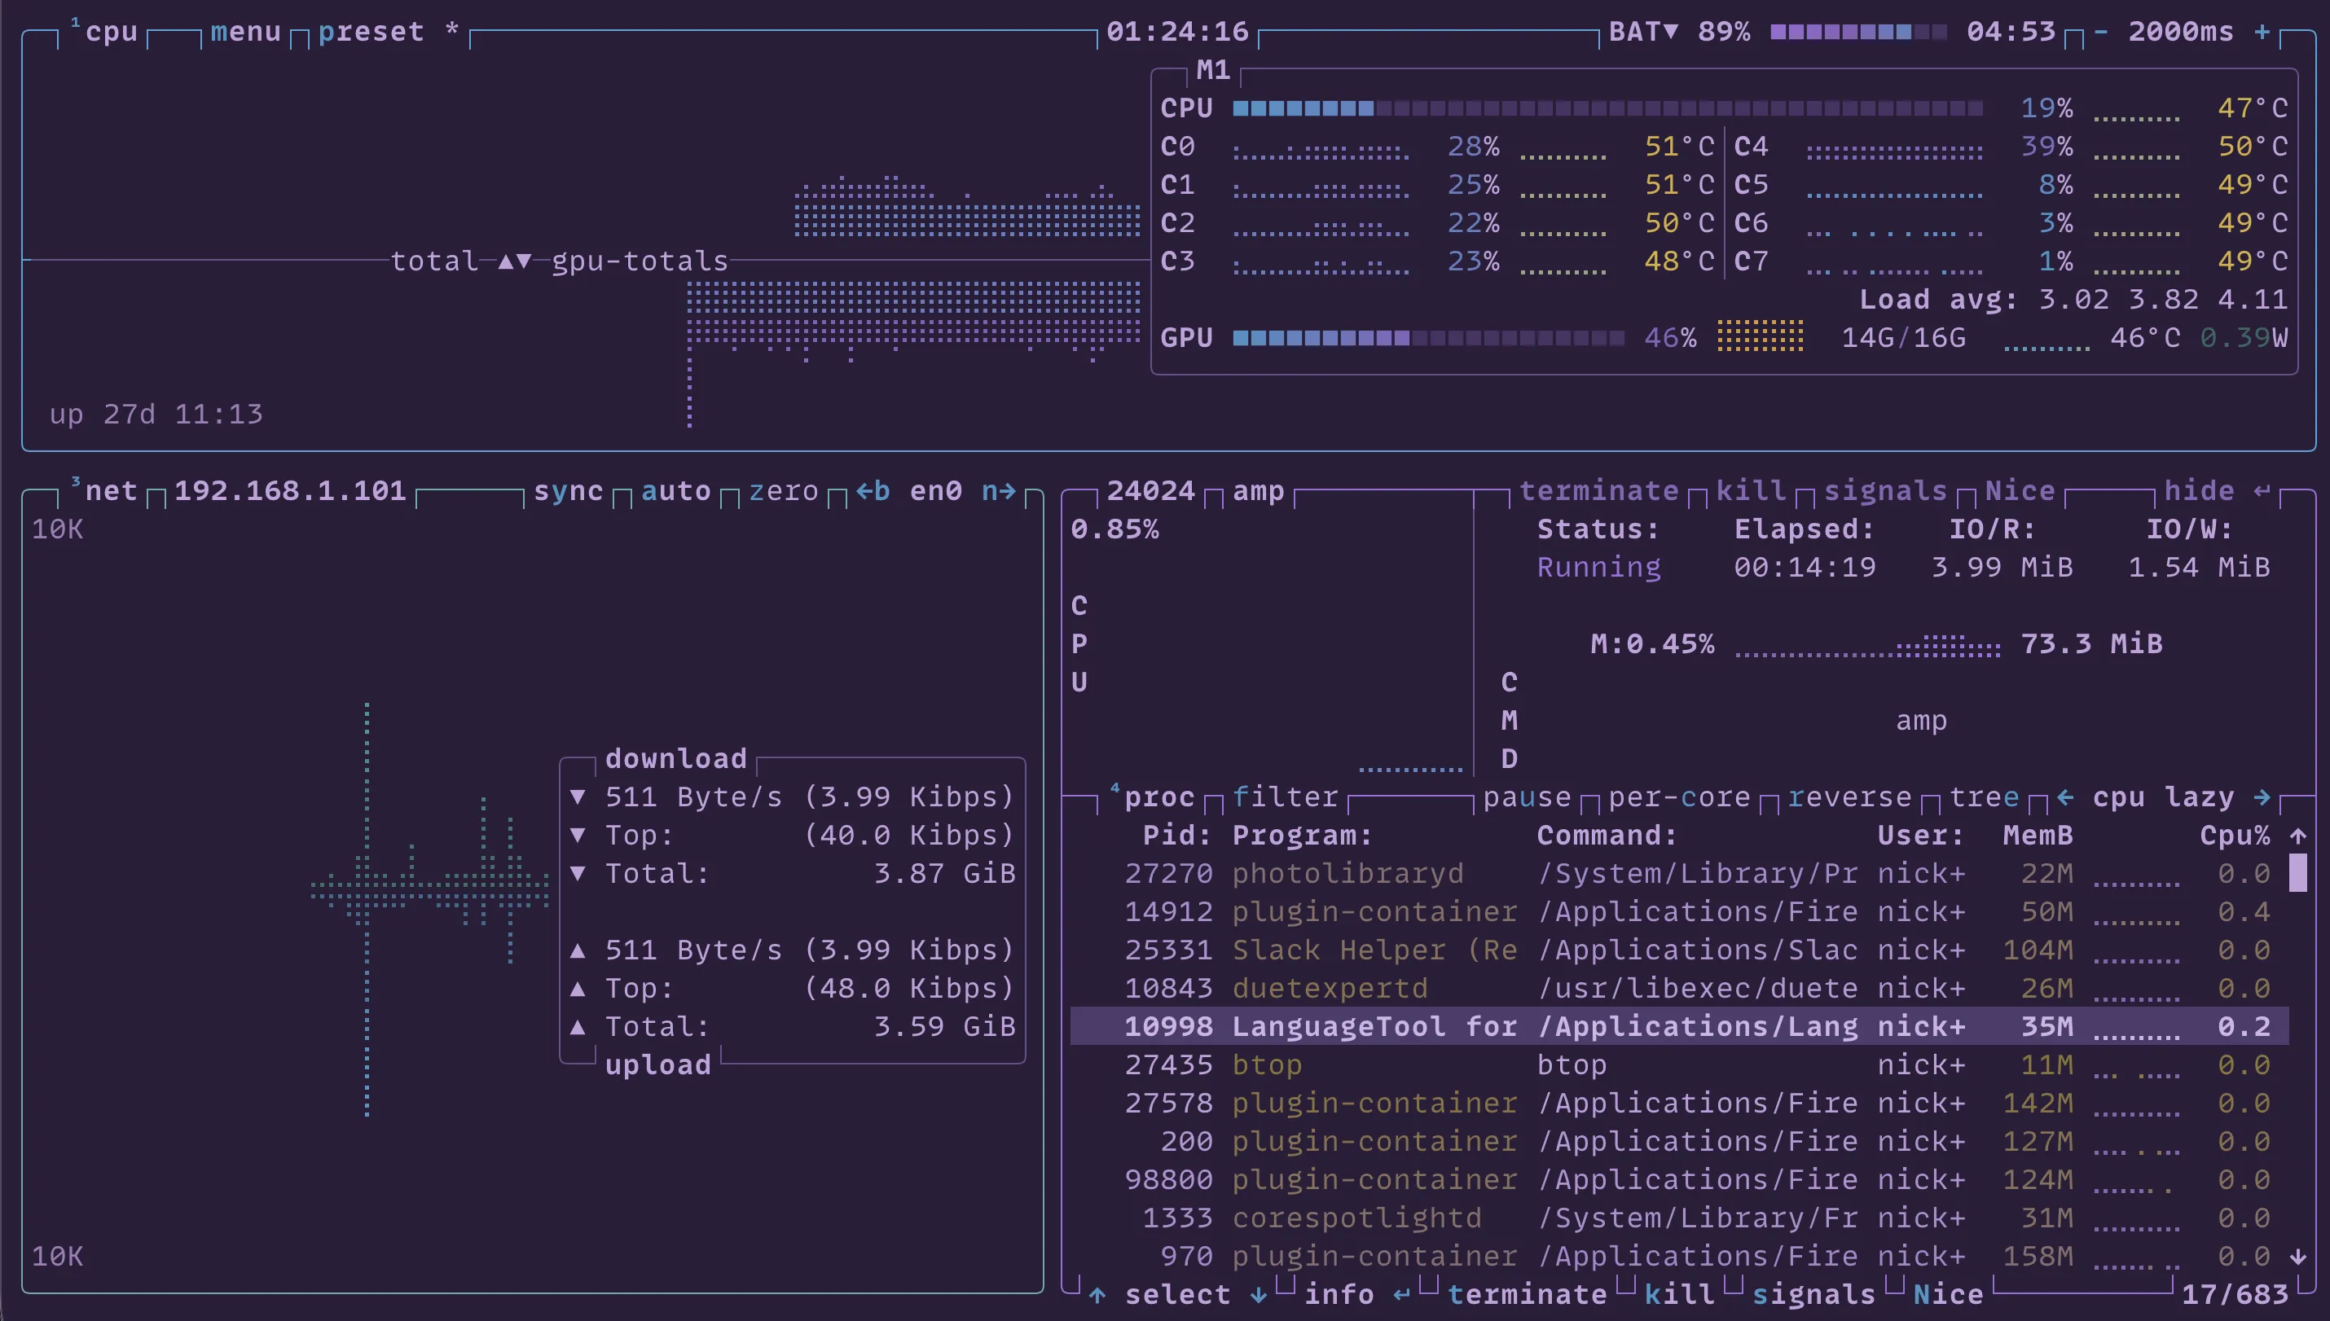Increase update interval with plus
Viewport: 2330px width, 1321px height.
2262,32
